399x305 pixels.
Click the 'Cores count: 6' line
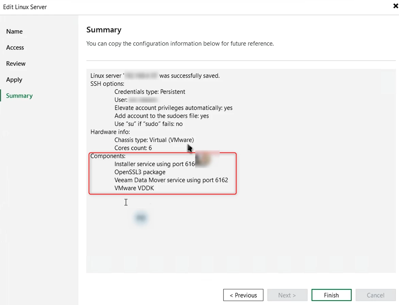(x=133, y=148)
